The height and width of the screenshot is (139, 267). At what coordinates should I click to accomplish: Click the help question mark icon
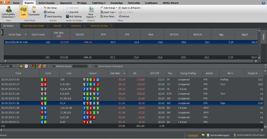[x=263, y=3]
